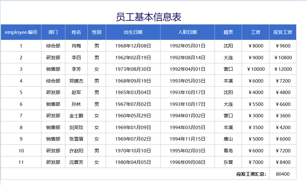This screenshot has height=185, width=307.
Task: Click employee number 10
Action: (21, 151)
